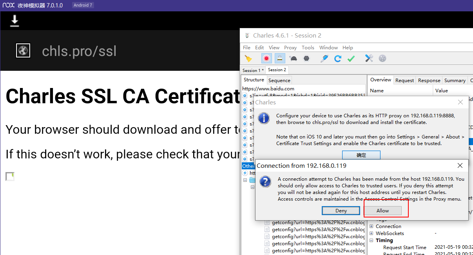Viewport: 473px width, 255px height.
Task: Click the Charles SSL CA Certificate heading
Action: pyautogui.click(x=122, y=96)
